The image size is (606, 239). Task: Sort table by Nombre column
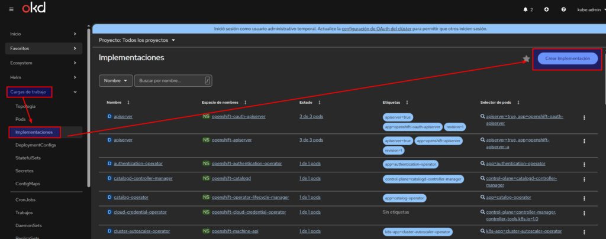point(128,102)
